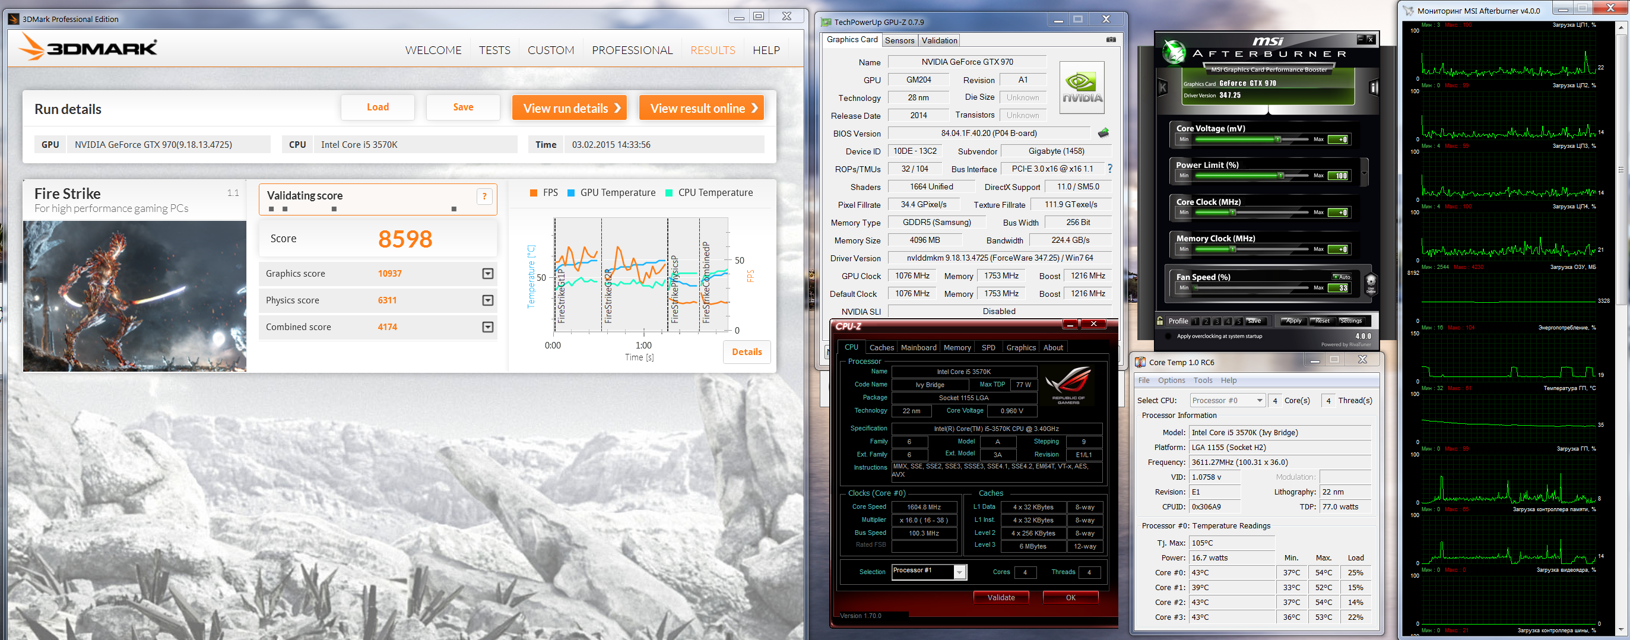
Task: Select Afterburner profile slot 2
Action: click(x=1206, y=322)
